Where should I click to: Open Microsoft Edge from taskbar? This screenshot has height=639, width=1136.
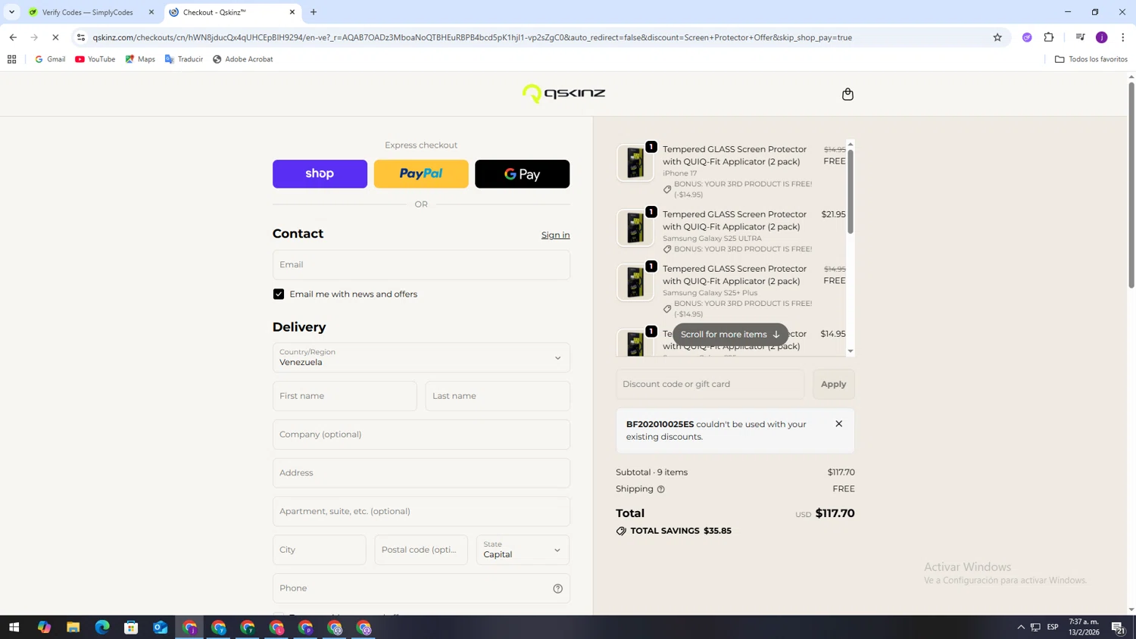(x=102, y=627)
